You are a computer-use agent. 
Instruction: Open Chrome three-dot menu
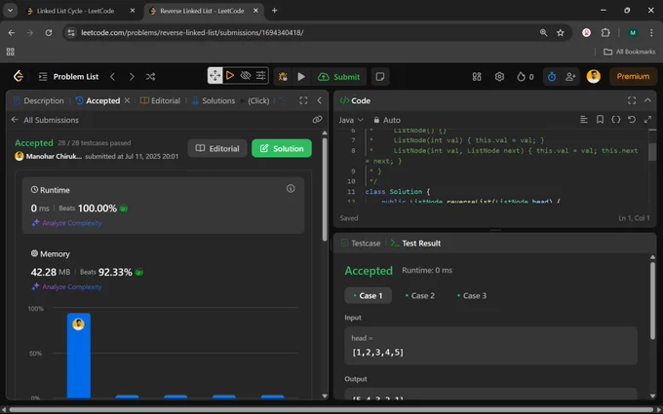click(x=651, y=32)
